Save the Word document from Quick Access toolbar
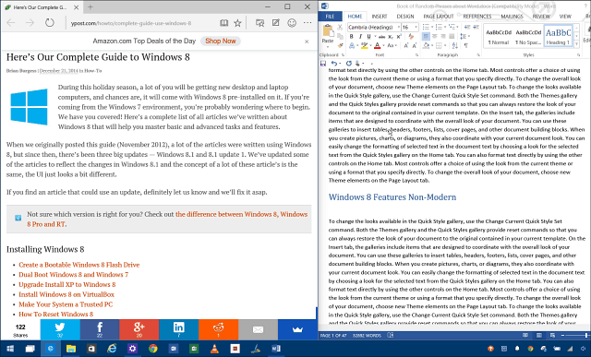Screen dimensions: 591x357 click(x=322, y=64)
